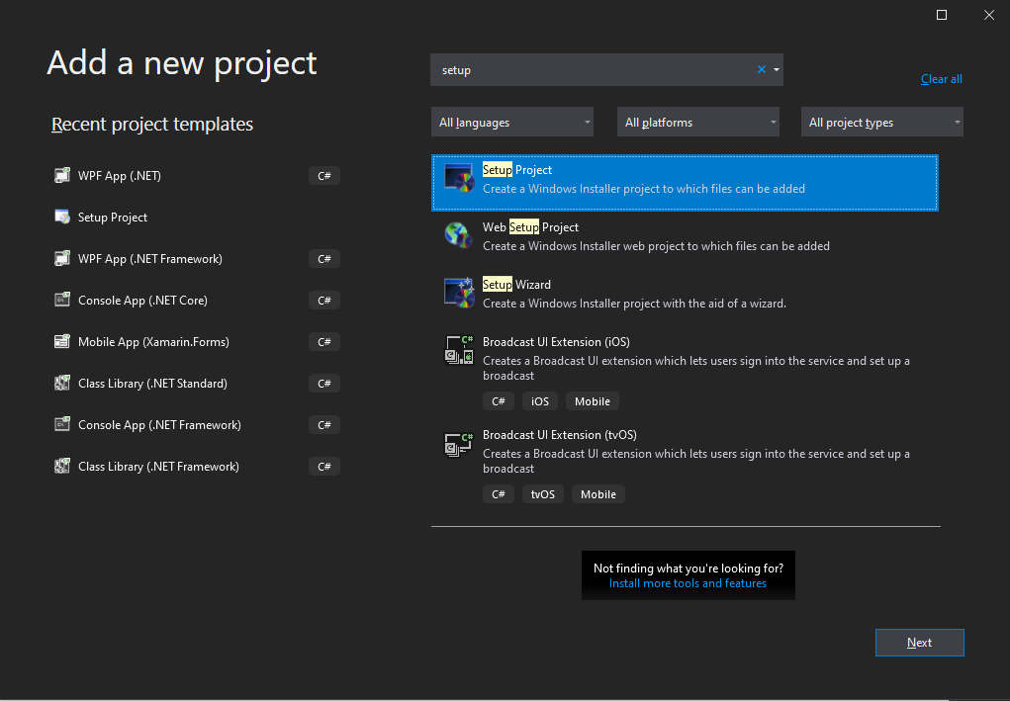Click the Broadcast UI Extension (tvOS) icon
The image size is (1010, 701).
click(x=459, y=443)
